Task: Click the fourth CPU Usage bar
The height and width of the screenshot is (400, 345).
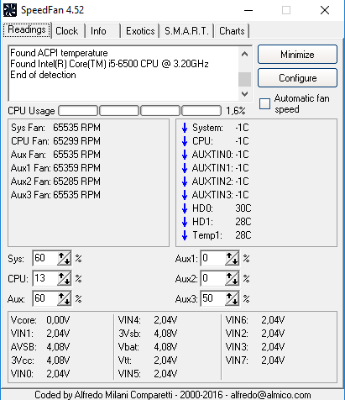Action: (201, 111)
